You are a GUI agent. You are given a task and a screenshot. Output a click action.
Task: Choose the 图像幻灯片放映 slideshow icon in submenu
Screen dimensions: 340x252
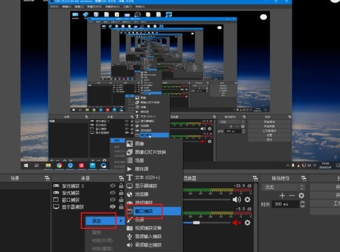click(129, 152)
